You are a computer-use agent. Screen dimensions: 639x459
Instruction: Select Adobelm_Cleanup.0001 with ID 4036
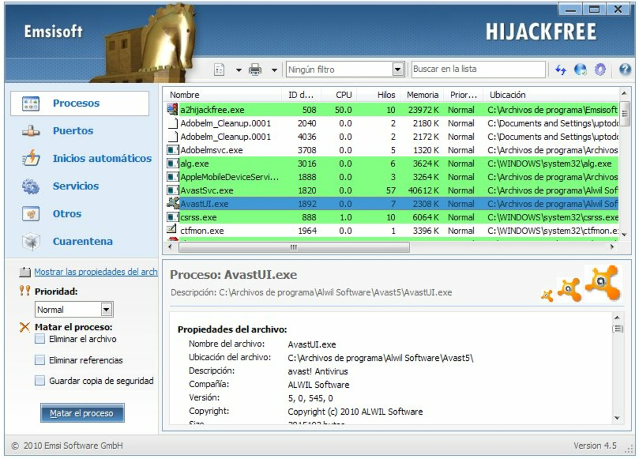392,137
